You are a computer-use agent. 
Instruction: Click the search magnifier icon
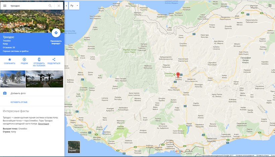pos(50,6)
